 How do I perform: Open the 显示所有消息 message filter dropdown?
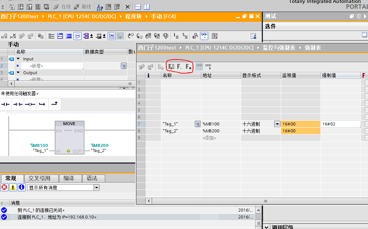tap(96, 188)
